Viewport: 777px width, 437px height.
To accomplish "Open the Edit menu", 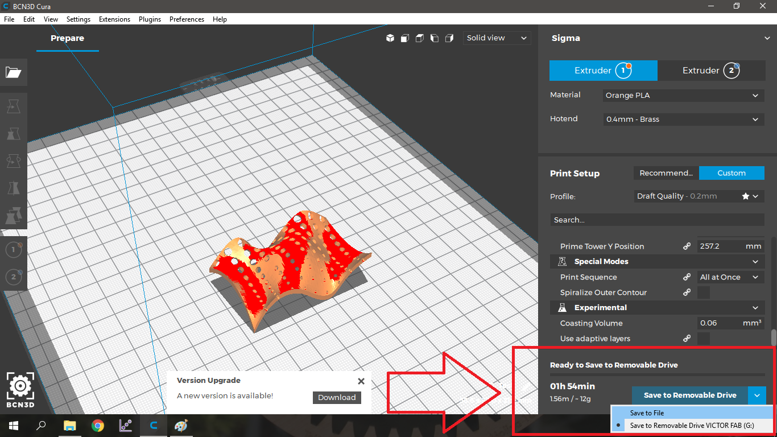I will (x=29, y=19).
